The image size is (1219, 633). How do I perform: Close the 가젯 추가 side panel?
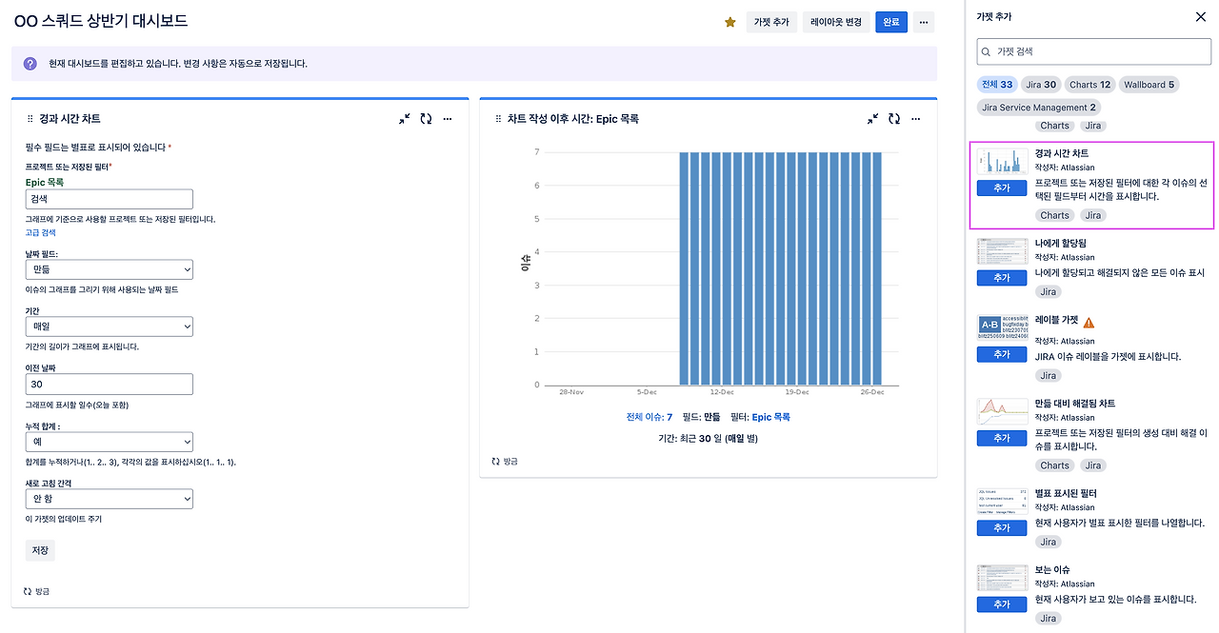pos(1200,16)
